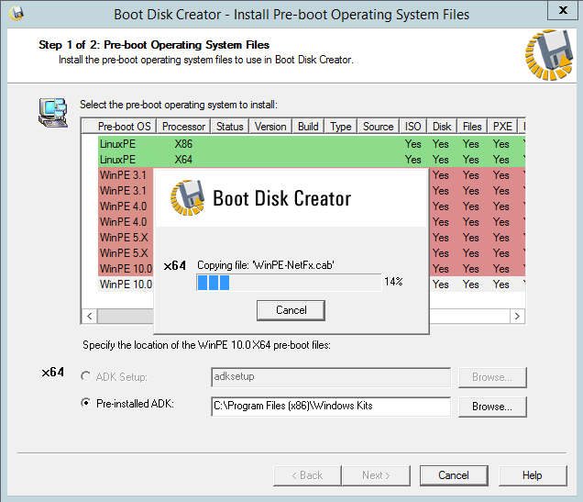Select the second WinPE 5.X row
Viewport: 583px width, 502px height.
[124, 253]
